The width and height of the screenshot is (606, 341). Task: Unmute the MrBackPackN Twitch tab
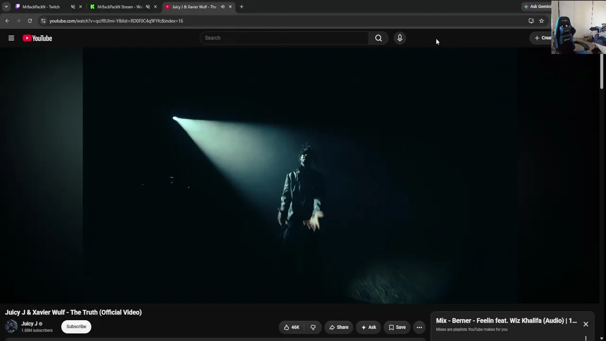tap(73, 7)
